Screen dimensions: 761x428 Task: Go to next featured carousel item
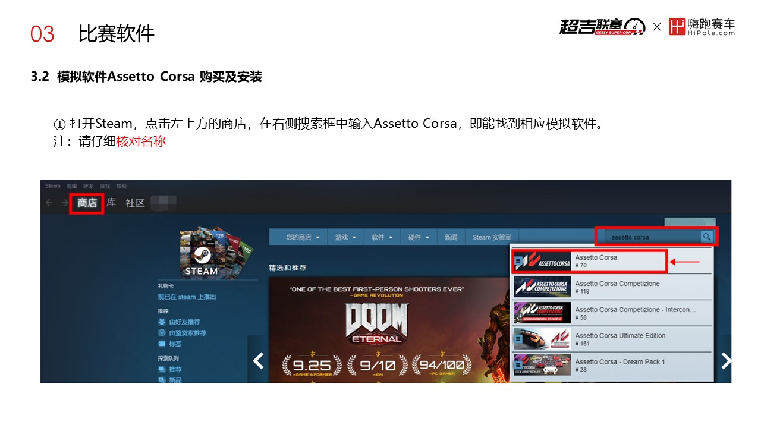726,360
